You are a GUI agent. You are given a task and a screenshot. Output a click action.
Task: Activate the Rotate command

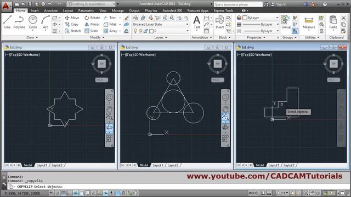coord(92,18)
